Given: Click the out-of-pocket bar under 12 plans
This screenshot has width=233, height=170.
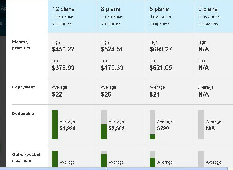Looking at the screenshot, I should [55, 159].
